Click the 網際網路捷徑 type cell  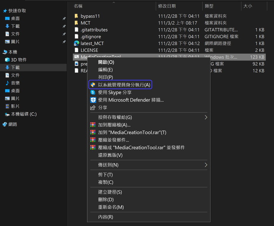click(x=218, y=43)
